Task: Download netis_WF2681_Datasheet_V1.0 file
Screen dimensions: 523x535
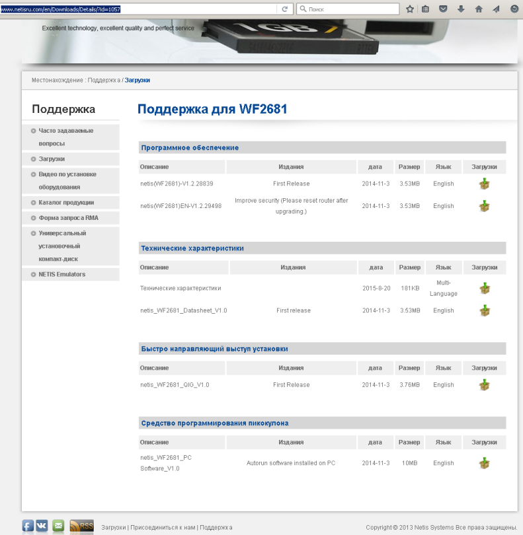Action: tap(485, 310)
